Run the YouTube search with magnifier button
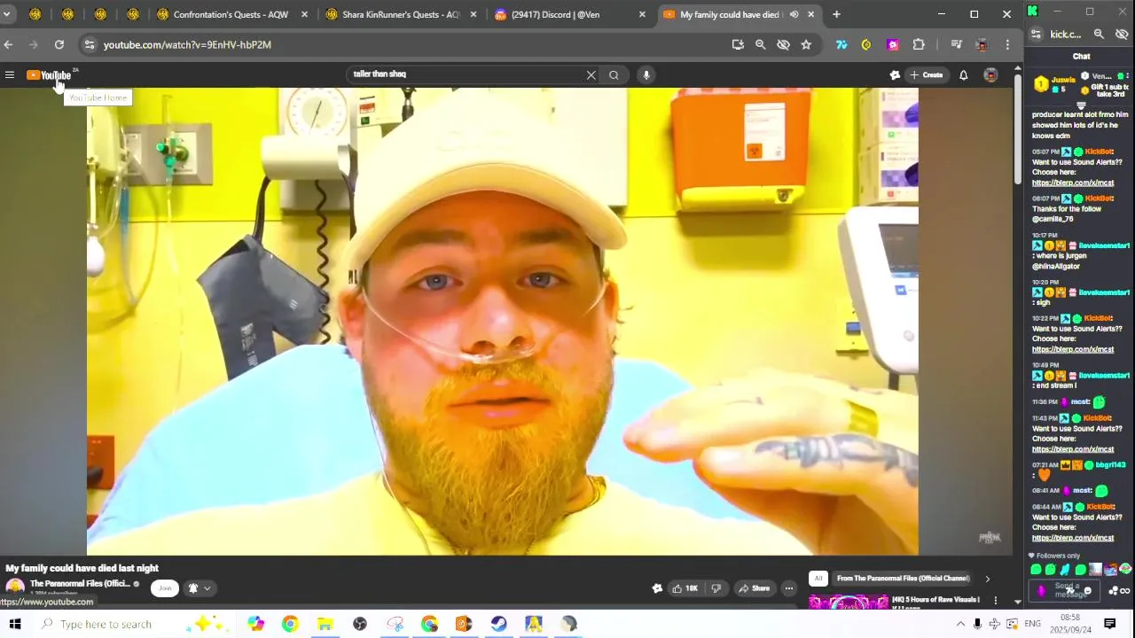 tap(614, 75)
